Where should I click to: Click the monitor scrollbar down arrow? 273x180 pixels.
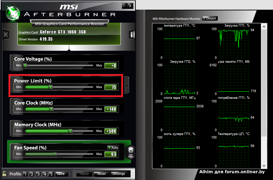coord(264,166)
